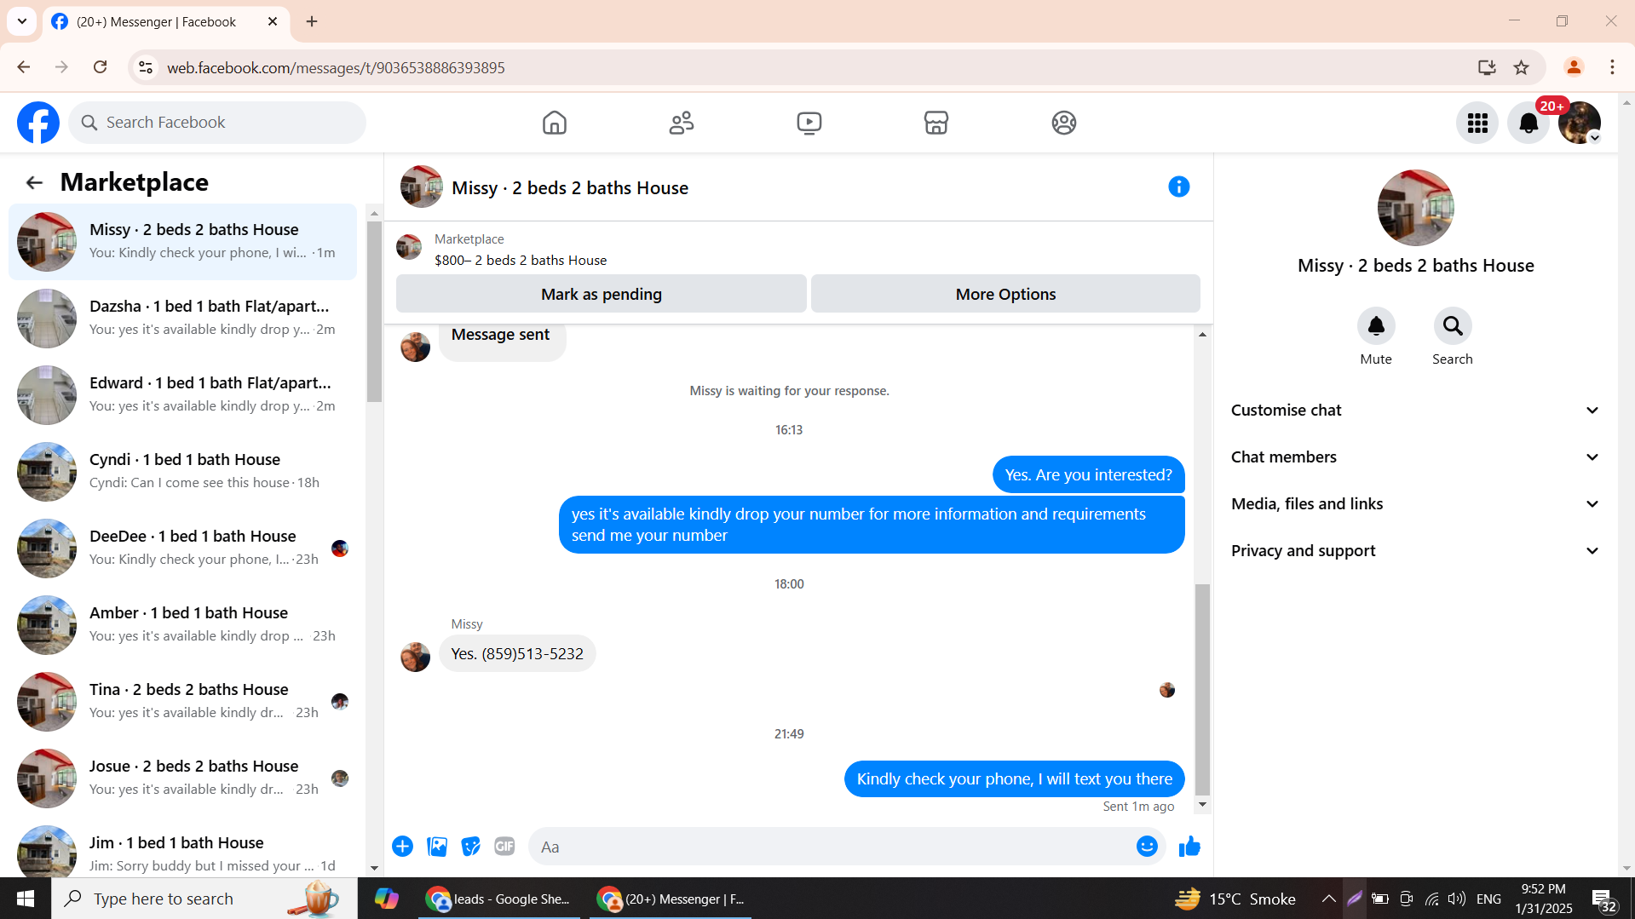Viewport: 1635px width, 919px height.
Task: Click install app icon in address bar
Action: [x=1487, y=67]
